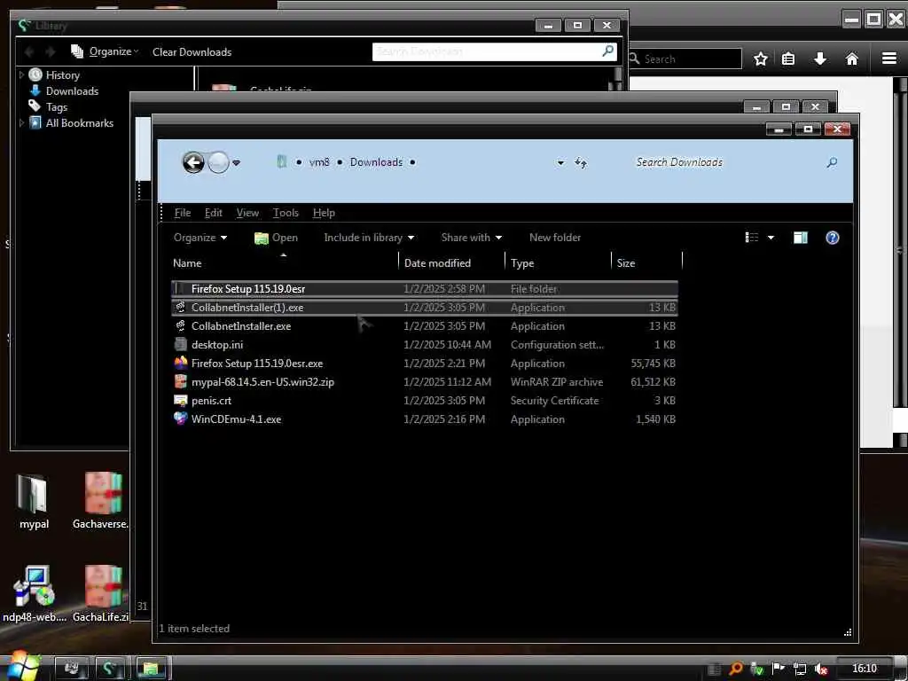908x681 pixels.
Task: Click the Library Forward arrow icon
Action: 51,52
